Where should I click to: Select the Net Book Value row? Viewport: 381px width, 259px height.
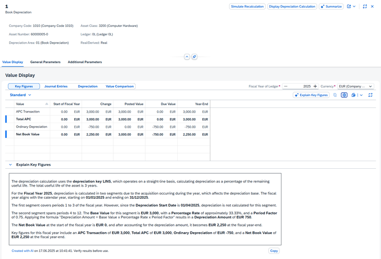108,134
